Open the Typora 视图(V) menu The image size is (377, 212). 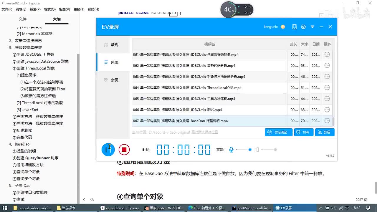tap(65, 9)
